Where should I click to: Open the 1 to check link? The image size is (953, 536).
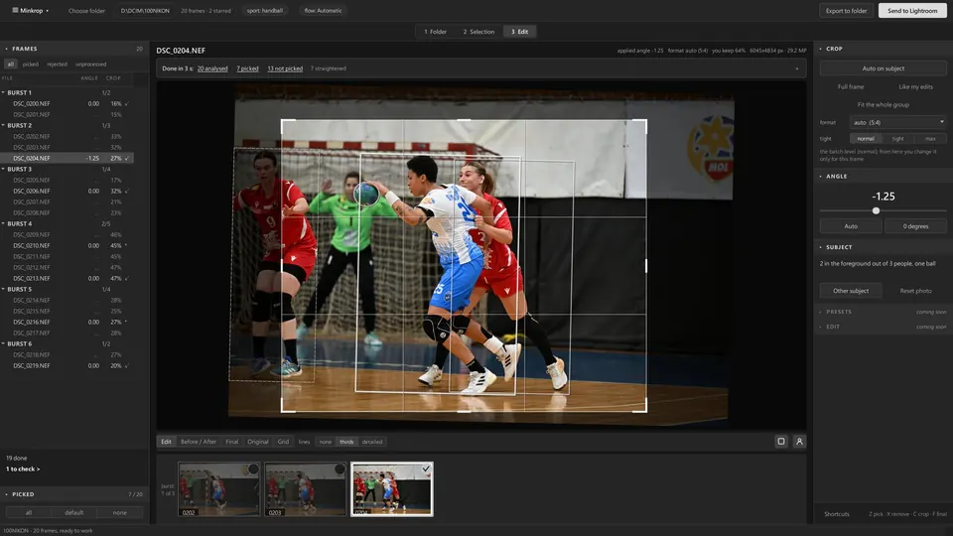[23, 469]
